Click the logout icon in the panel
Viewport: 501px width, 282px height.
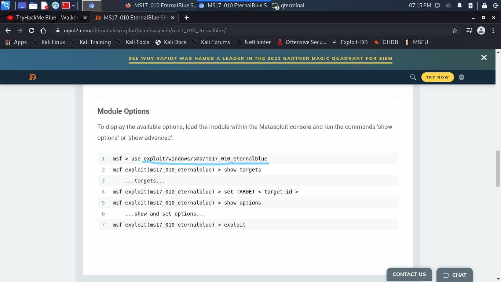[495, 6]
